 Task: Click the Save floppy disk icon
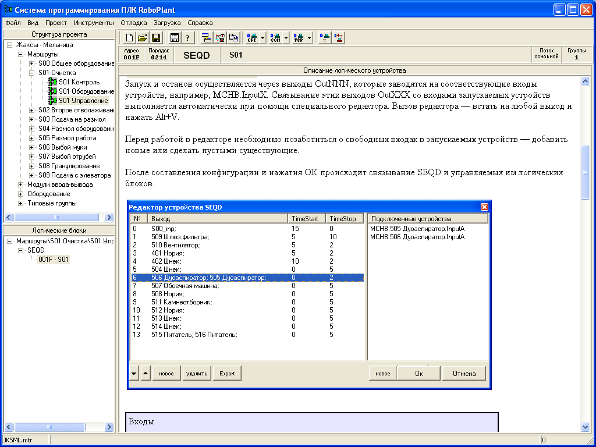155,38
